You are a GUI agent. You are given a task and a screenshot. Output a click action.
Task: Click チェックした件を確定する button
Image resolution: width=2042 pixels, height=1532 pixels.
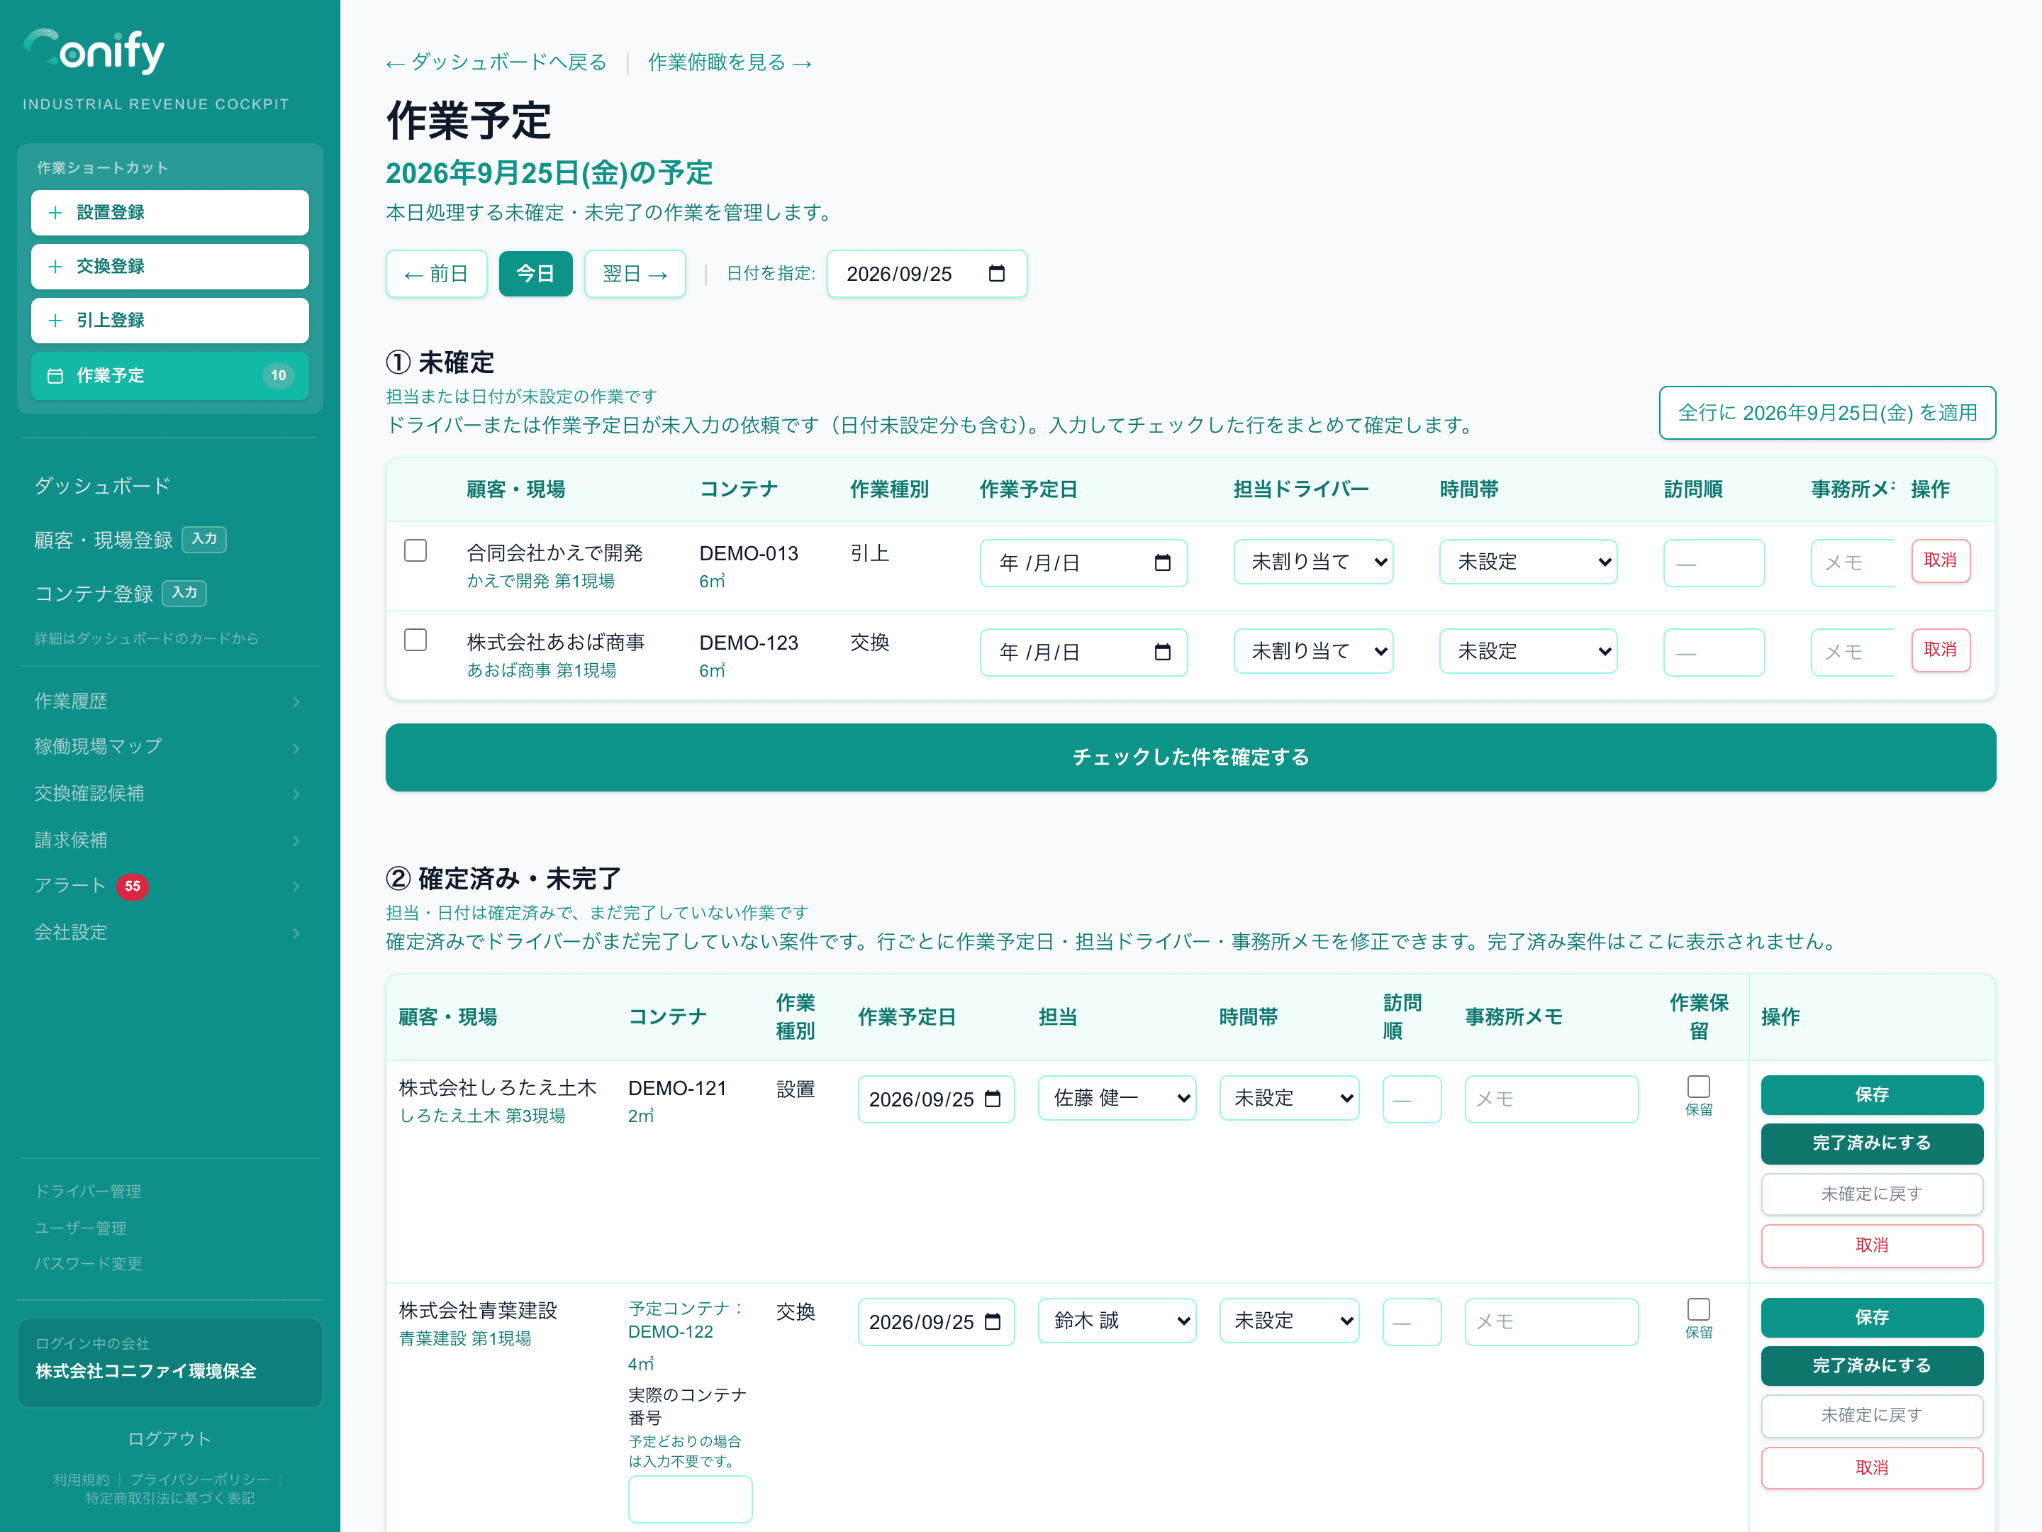click(x=1191, y=757)
